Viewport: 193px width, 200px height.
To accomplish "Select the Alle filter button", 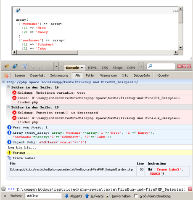I will click(x=77, y=76).
